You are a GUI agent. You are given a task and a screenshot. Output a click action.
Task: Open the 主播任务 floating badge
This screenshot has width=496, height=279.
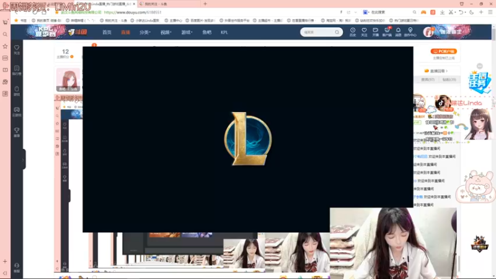(x=479, y=81)
